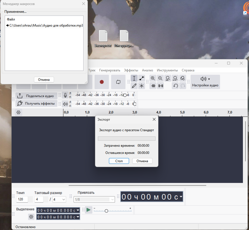Open the main time display format dropdown
The height and width of the screenshot is (230, 249).
(x=181, y=197)
